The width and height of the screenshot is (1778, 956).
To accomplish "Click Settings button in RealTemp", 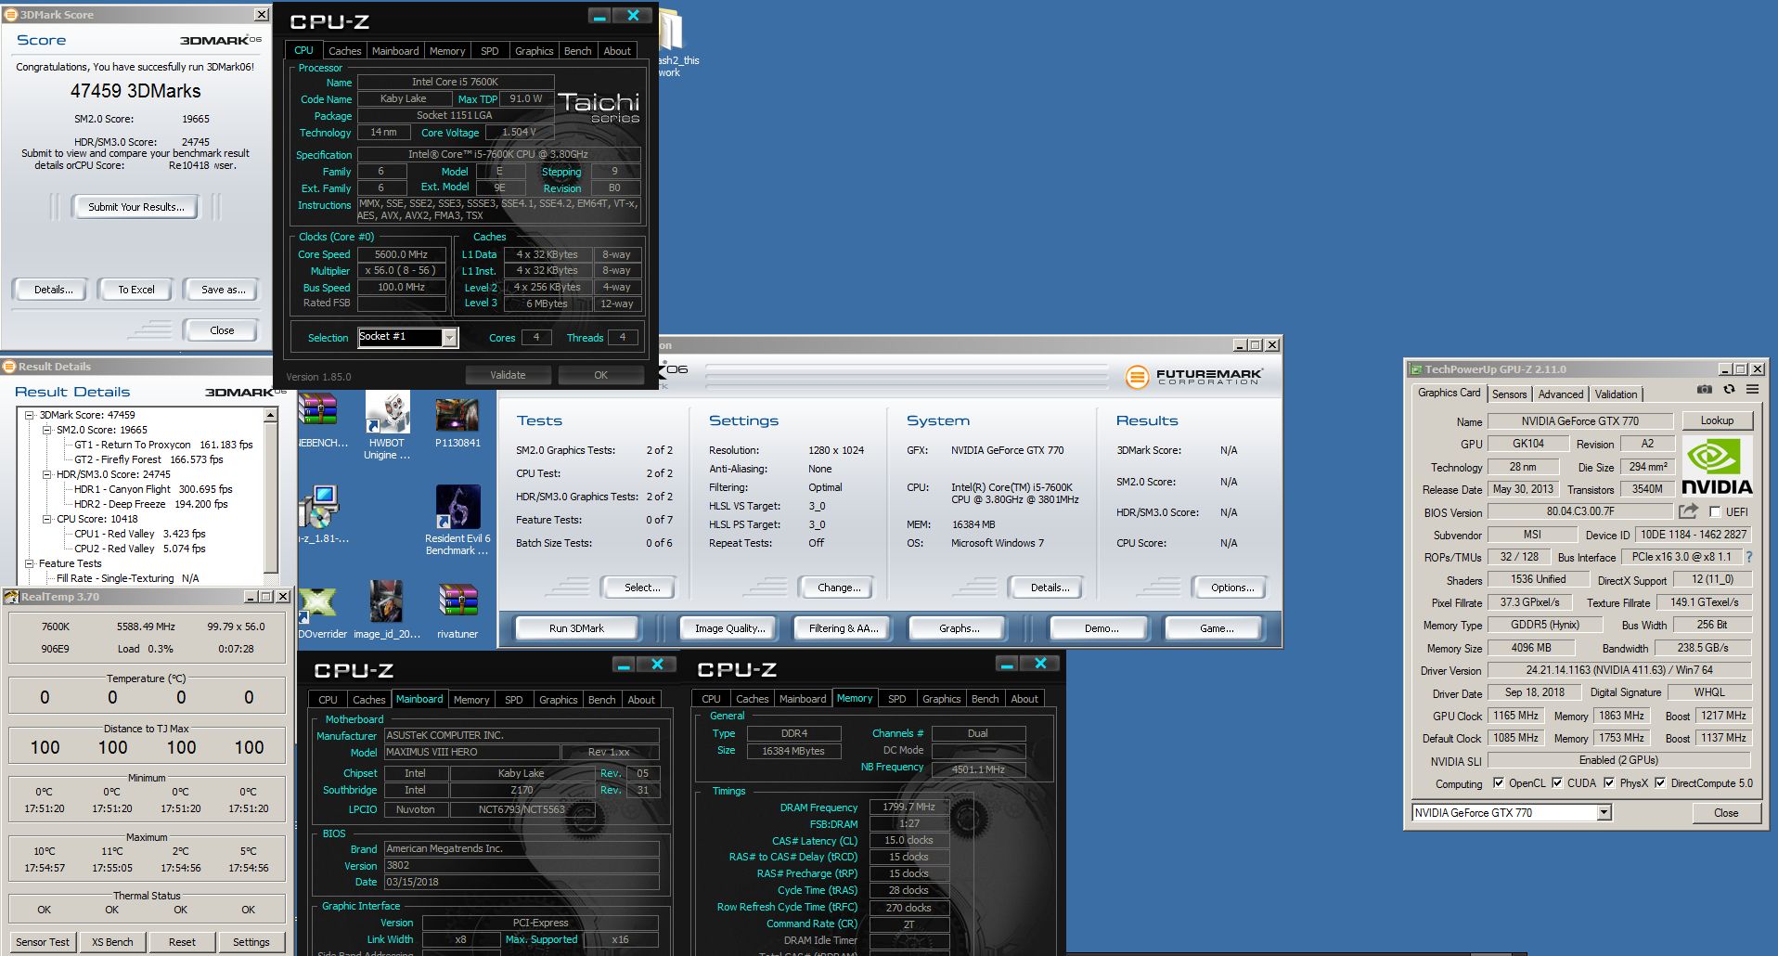I will pos(251,942).
